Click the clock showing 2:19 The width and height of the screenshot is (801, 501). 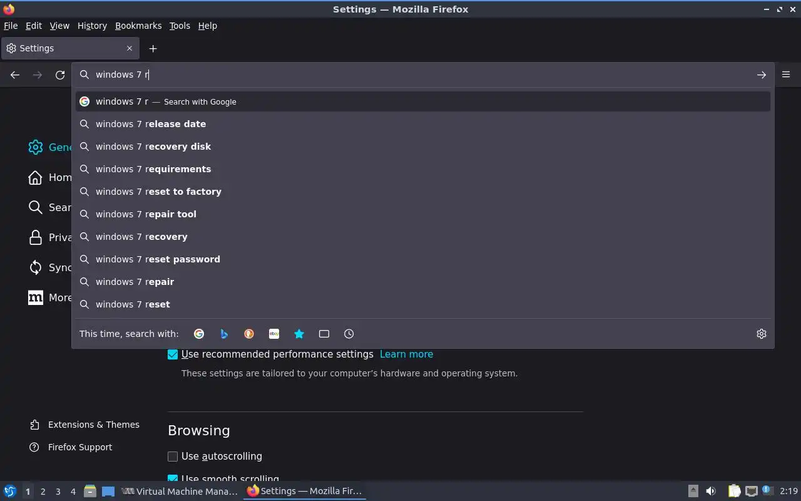point(789,491)
